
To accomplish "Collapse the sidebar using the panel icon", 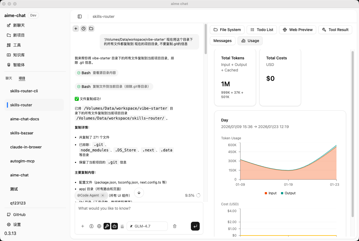I will point(79,16).
